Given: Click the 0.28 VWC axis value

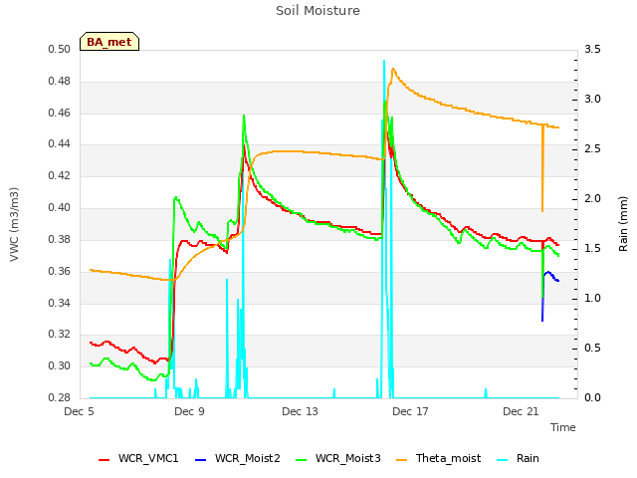Looking at the screenshot, I should 60,397.
